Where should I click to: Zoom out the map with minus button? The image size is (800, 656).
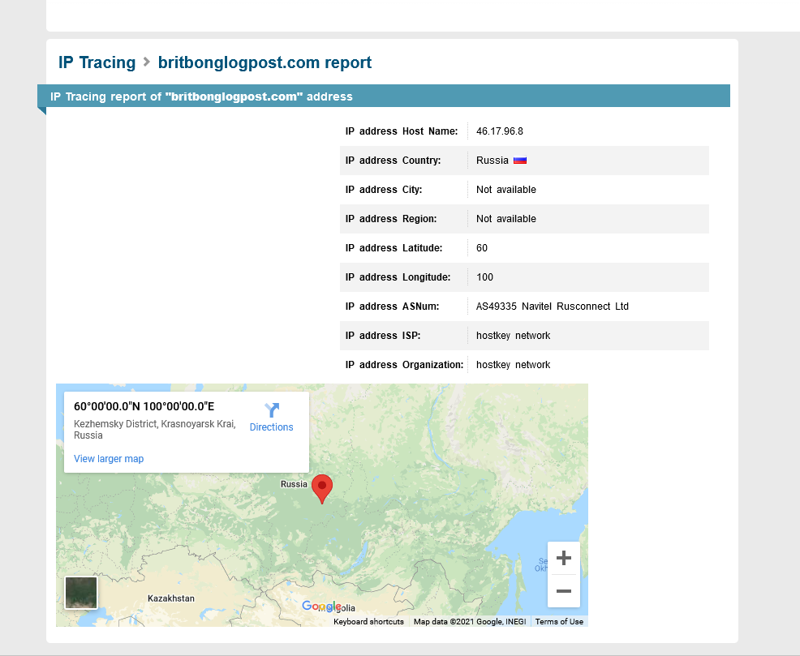[x=564, y=591]
